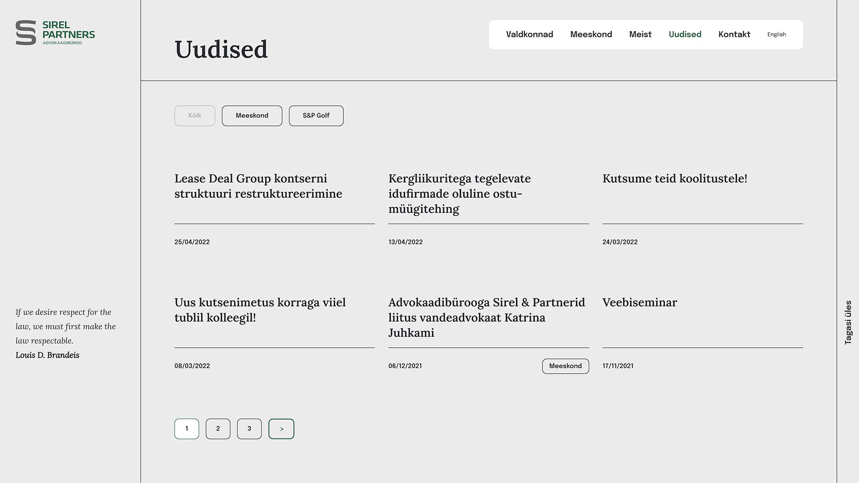Open the Meist page
The image size is (859, 483).
[x=640, y=34]
